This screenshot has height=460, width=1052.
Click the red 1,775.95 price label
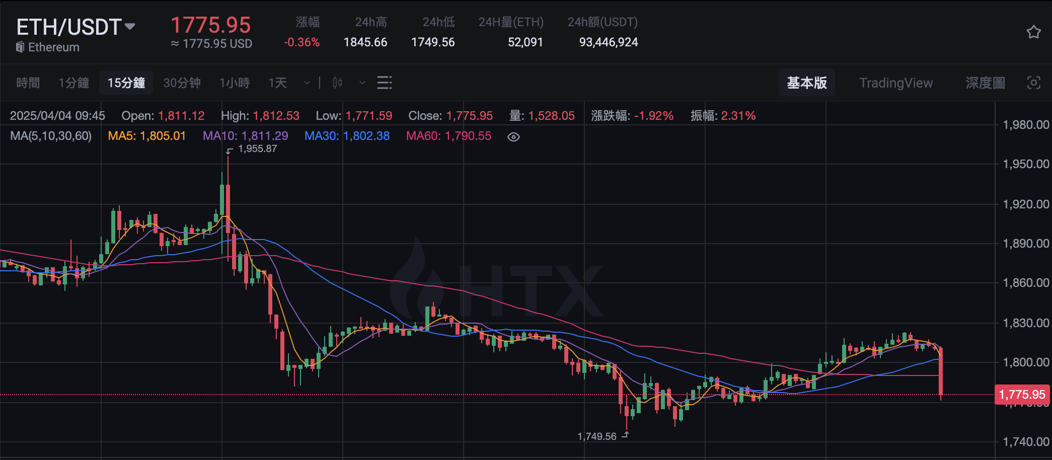tap(1021, 395)
